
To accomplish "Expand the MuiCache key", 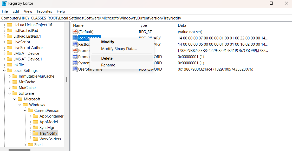I will [10, 88].
